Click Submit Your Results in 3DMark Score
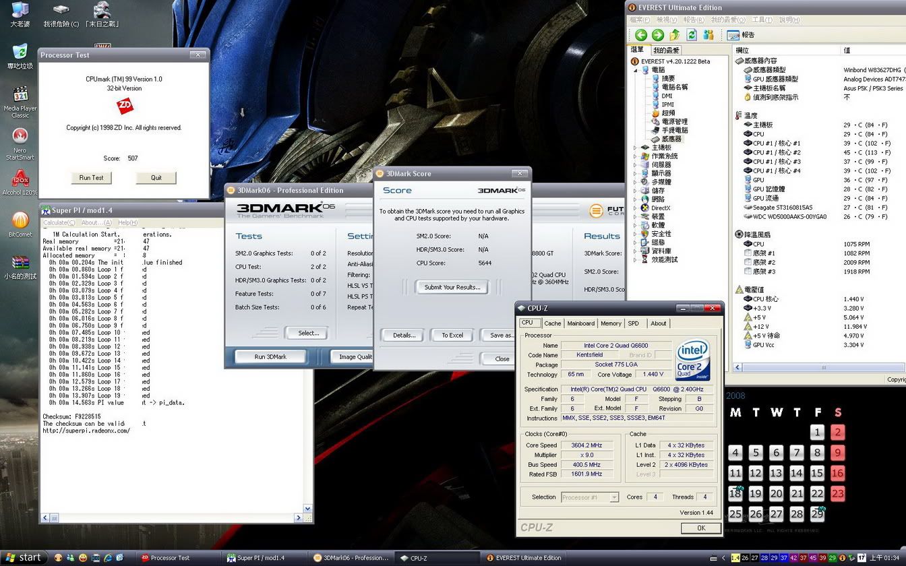 click(x=452, y=287)
